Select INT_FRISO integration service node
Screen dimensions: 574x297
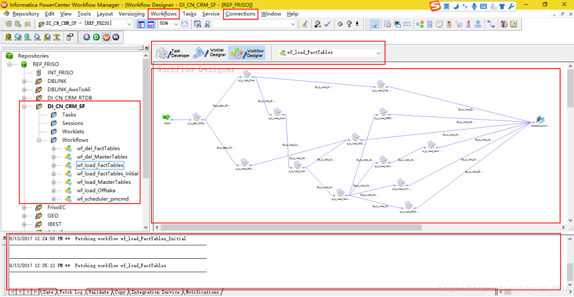(60, 72)
